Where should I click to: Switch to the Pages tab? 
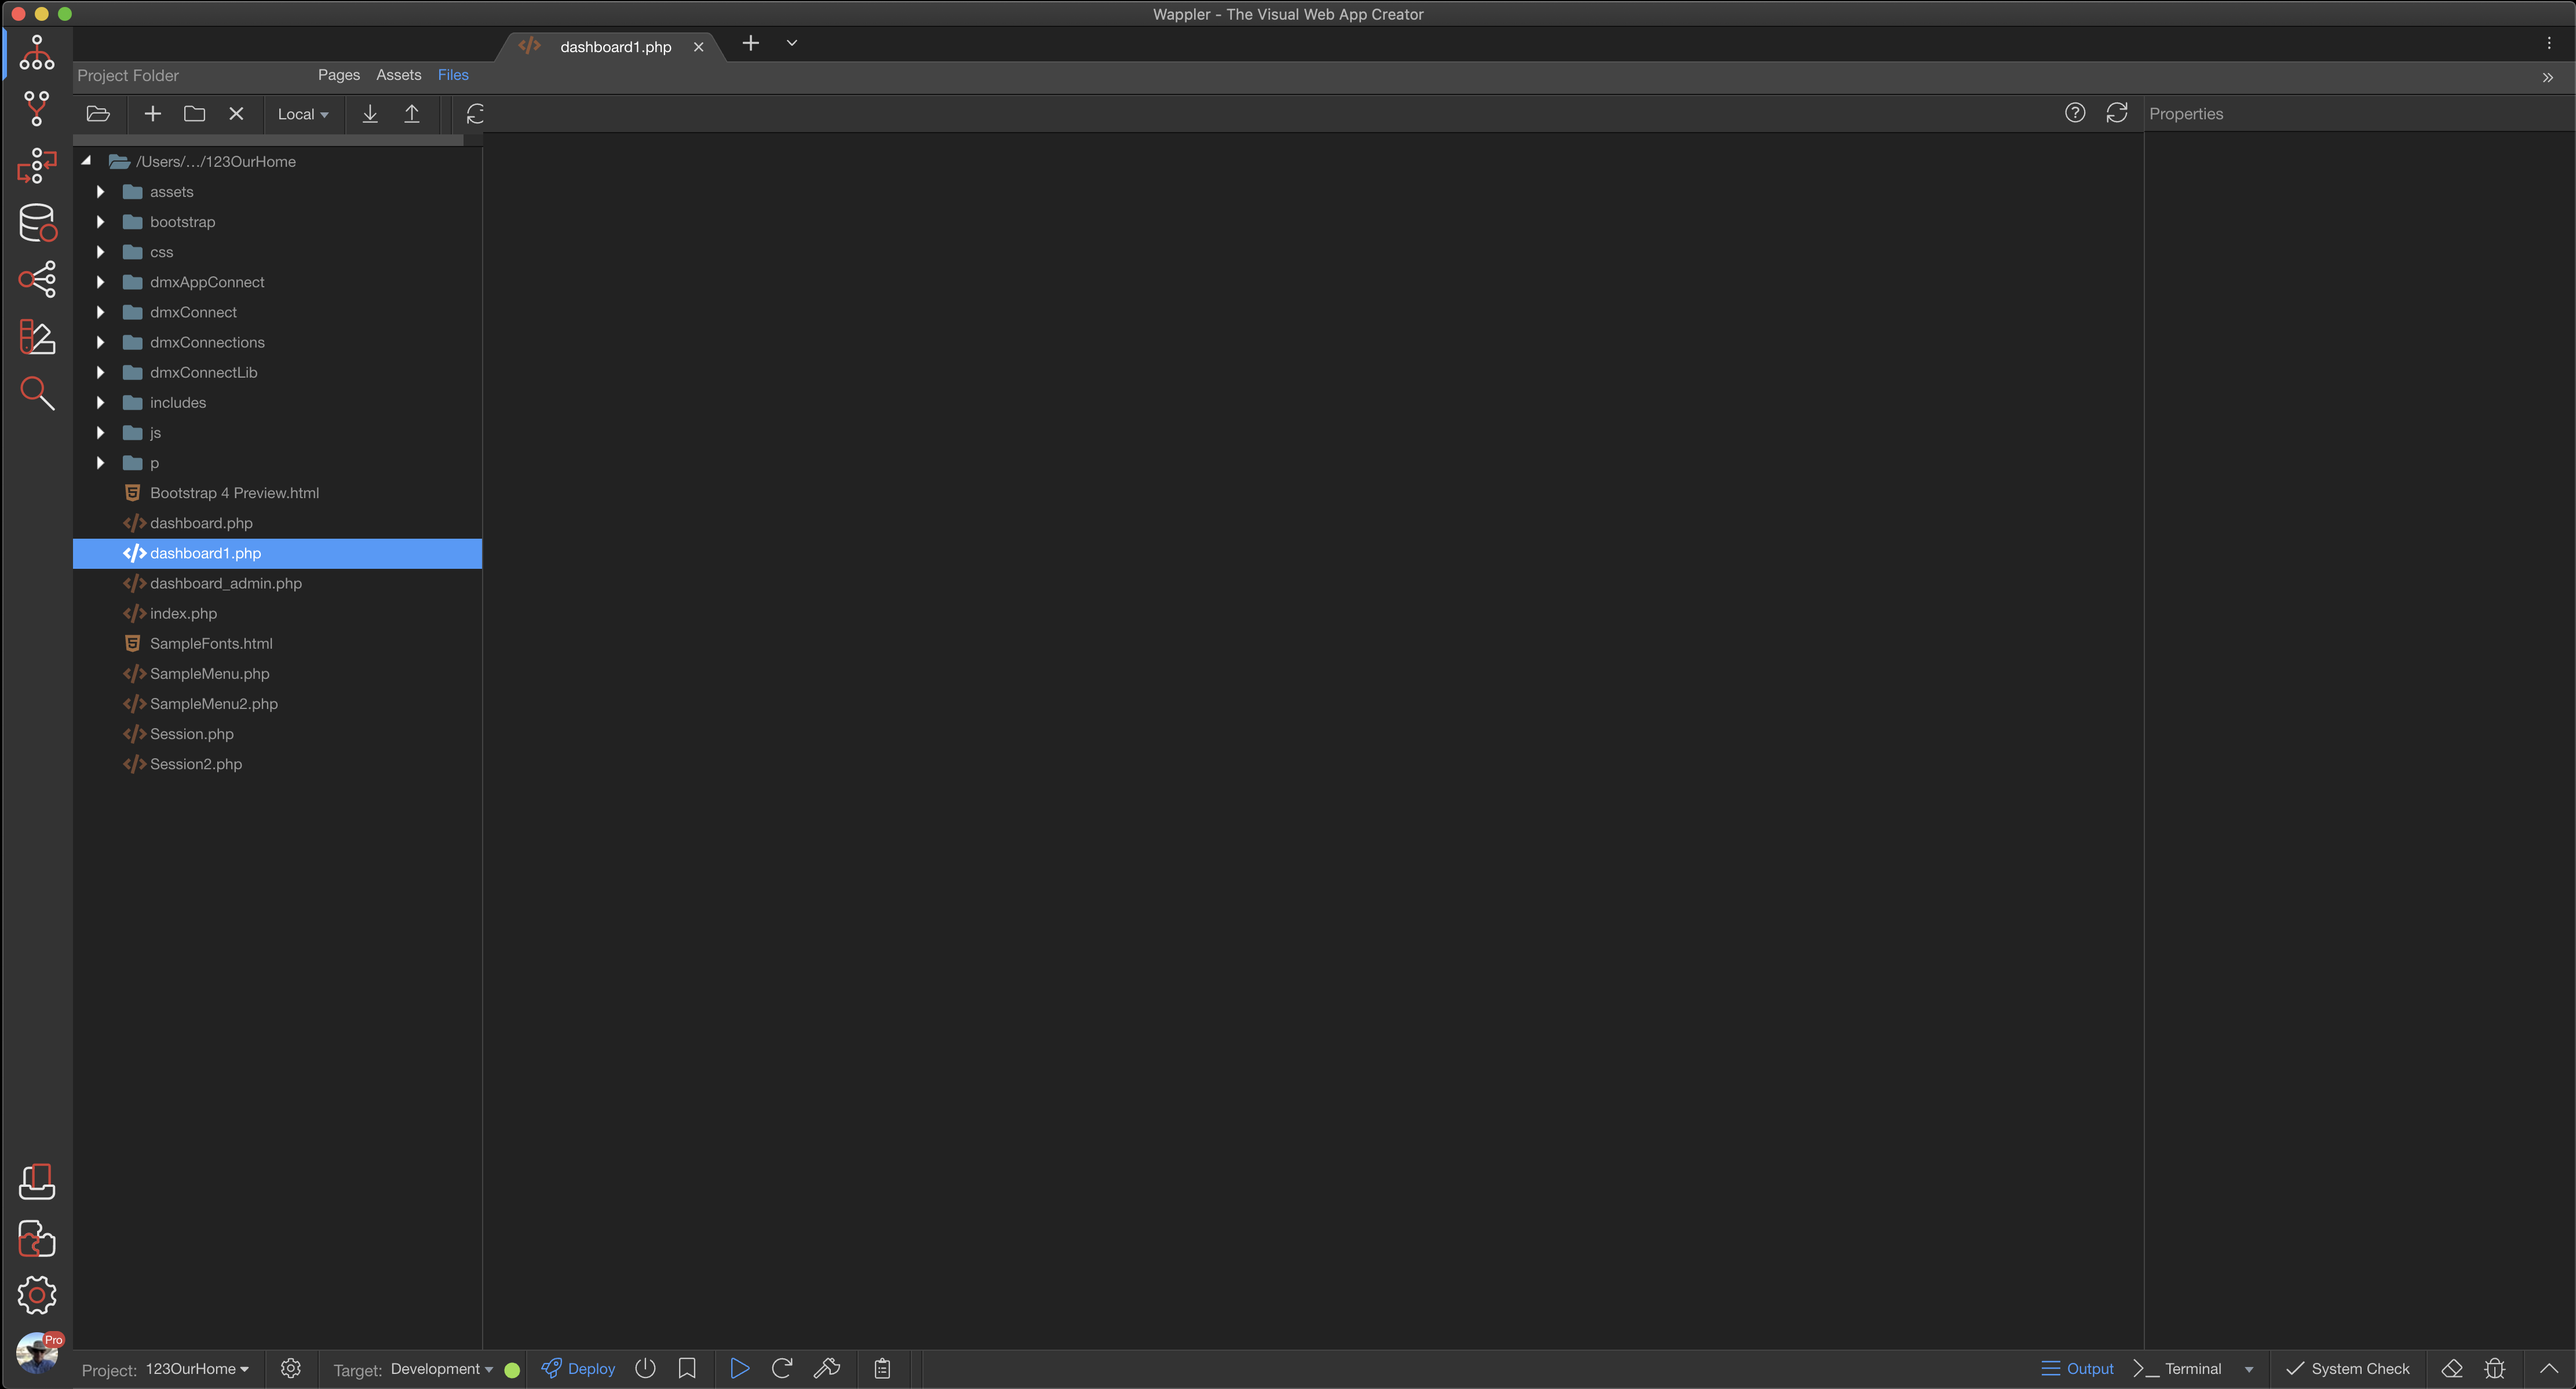338,75
